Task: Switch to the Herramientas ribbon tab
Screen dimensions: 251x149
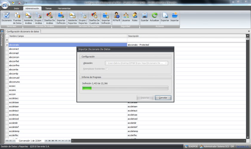Action: 64,8
